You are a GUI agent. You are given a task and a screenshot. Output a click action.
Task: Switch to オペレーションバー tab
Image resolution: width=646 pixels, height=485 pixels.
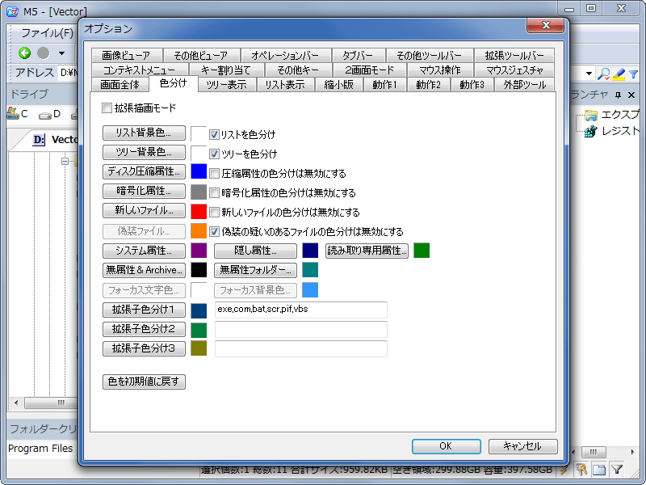pos(285,55)
